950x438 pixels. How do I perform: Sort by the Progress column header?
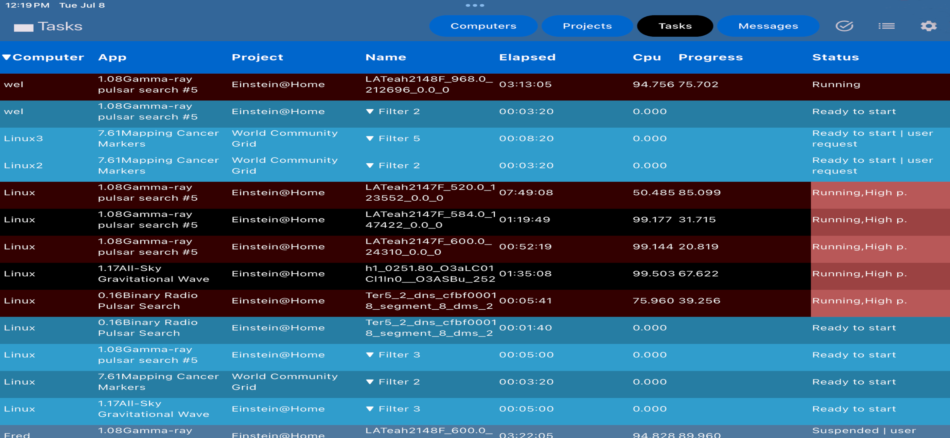pos(711,57)
